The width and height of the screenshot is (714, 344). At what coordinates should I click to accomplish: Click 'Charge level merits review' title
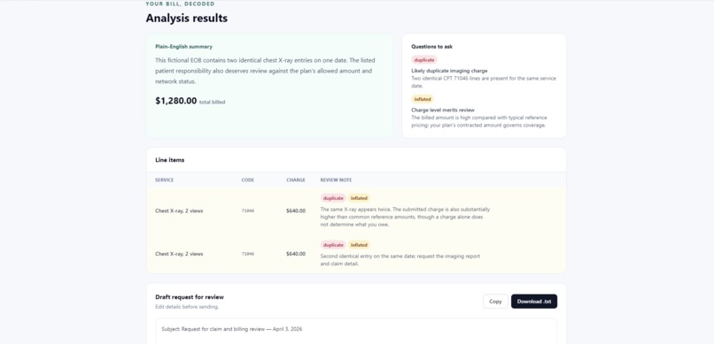(x=443, y=110)
